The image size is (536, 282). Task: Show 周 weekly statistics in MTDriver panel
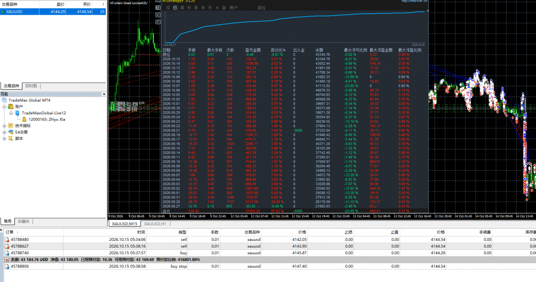tap(182, 8)
